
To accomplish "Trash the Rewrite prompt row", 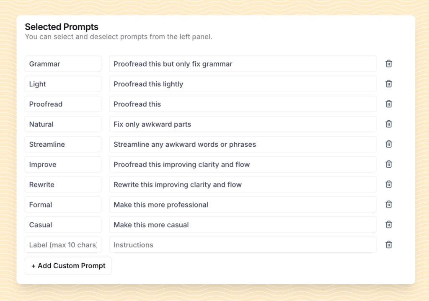I will 389,184.
